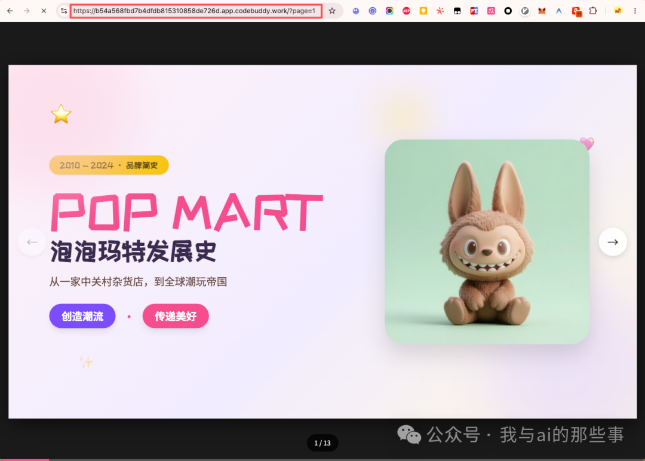Open the MetaMask fox extension
This screenshot has width=645, height=461.
pyautogui.click(x=542, y=11)
